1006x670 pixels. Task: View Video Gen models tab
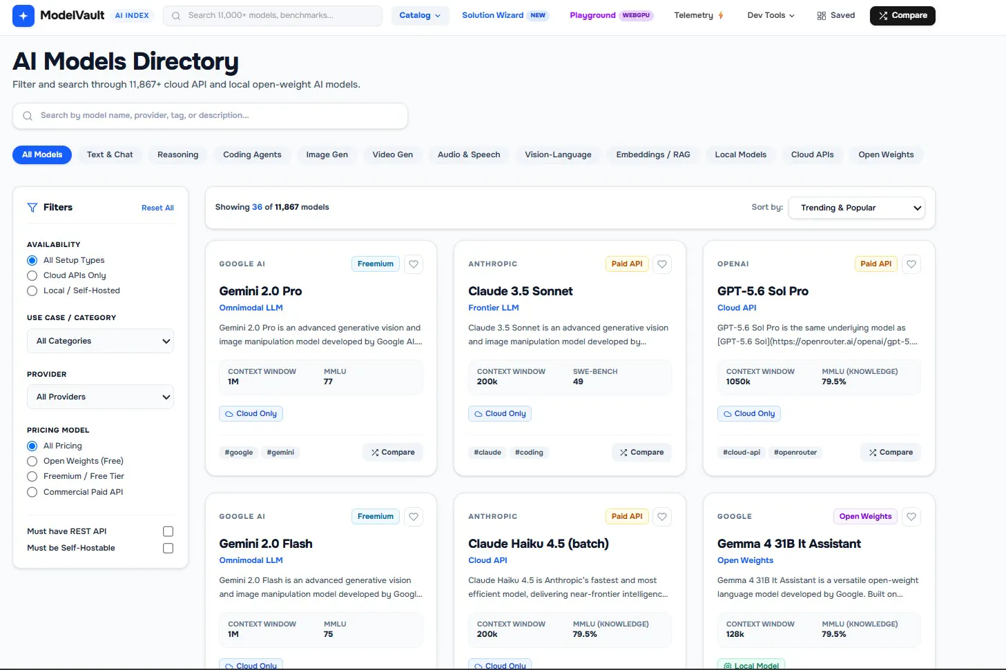[392, 155]
